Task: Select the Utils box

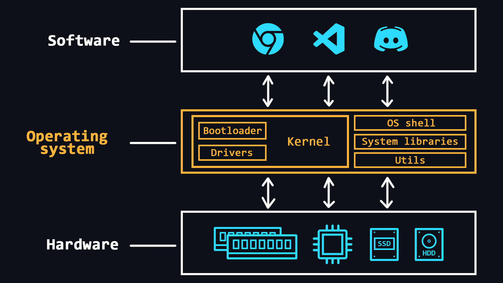Action: (x=410, y=160)
